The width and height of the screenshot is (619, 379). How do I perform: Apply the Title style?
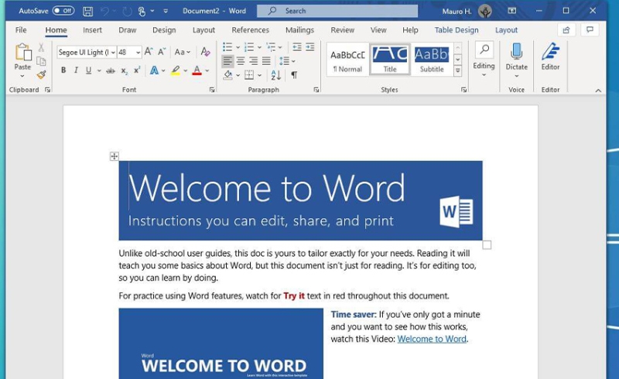coord(390,60)
